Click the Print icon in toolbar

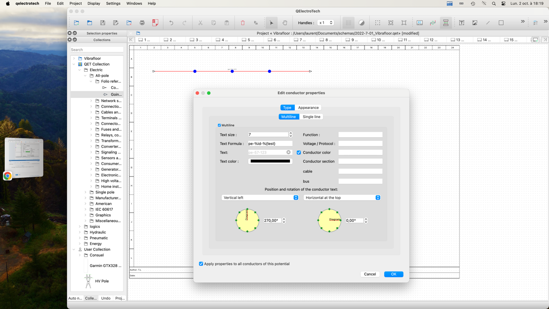[x=142, y=23]
